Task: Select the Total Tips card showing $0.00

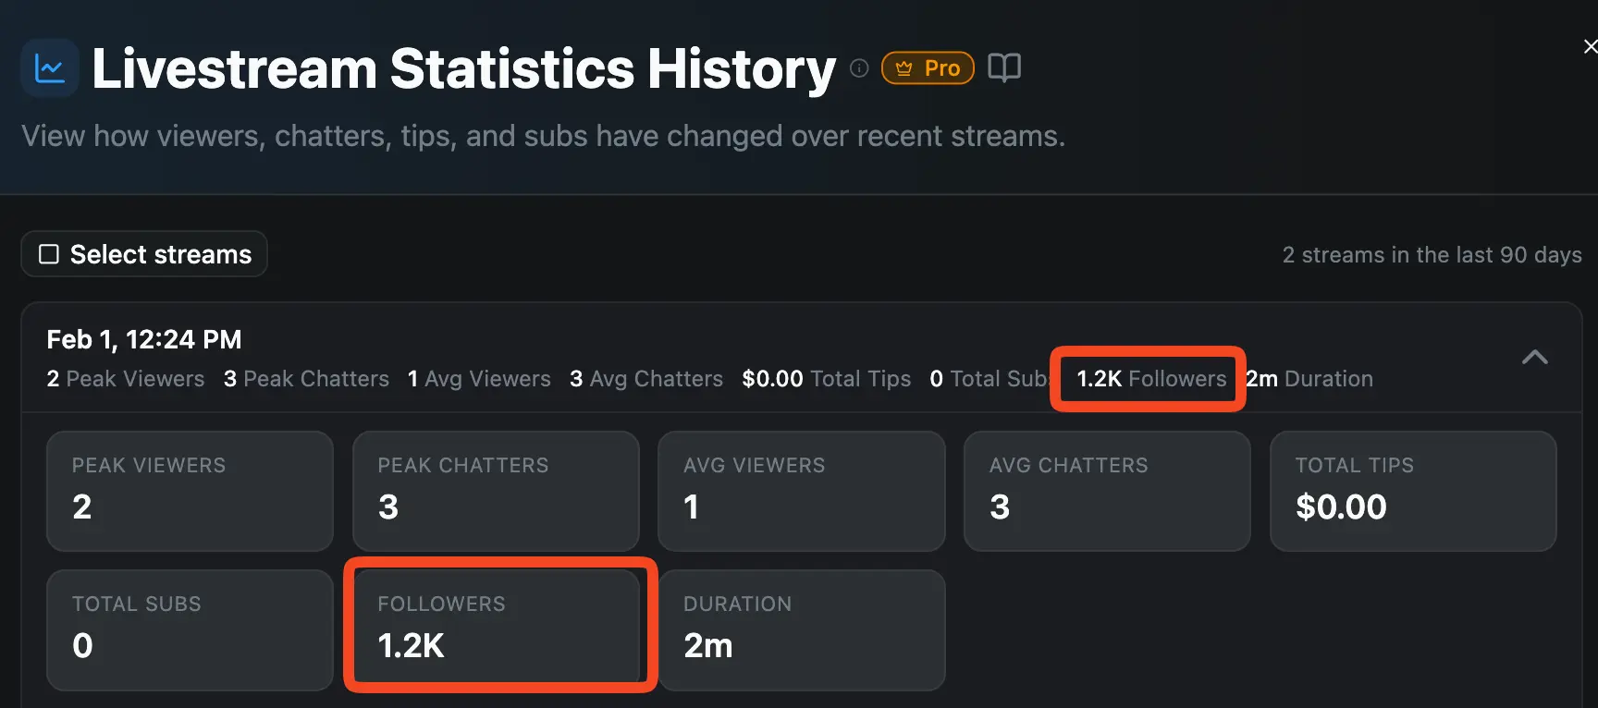Action: [x=1412, y=491]
